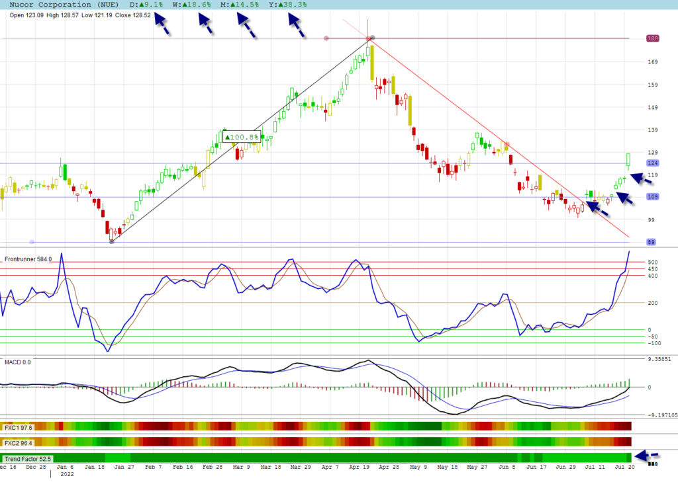Click the Close 128.52 readout
The width and height of the screenshot is (678, 486).
[x=132, y=15]
